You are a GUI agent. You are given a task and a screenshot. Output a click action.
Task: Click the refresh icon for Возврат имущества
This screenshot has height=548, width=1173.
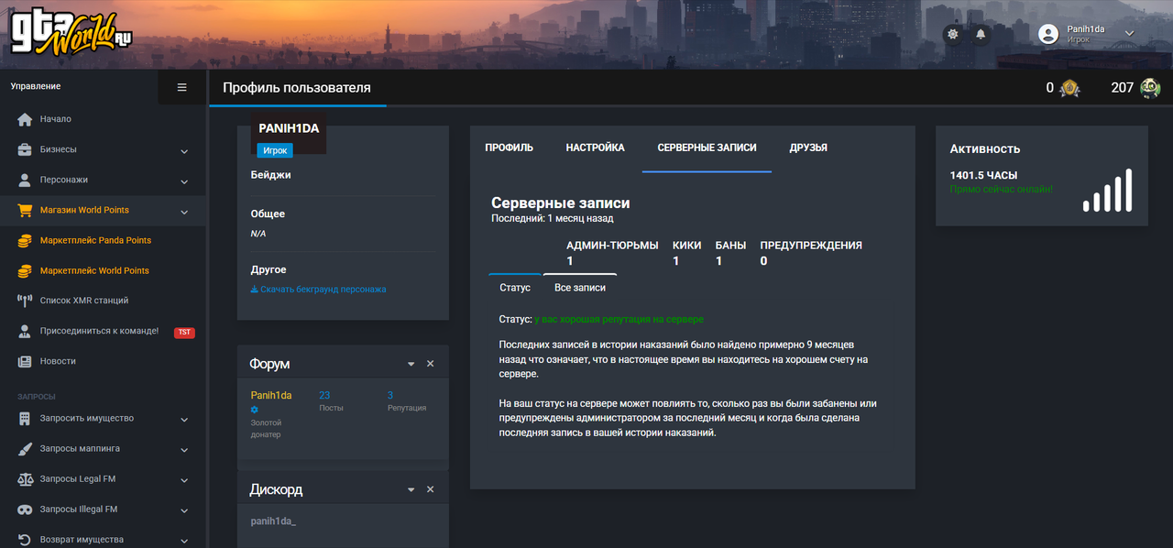point(25,540)
